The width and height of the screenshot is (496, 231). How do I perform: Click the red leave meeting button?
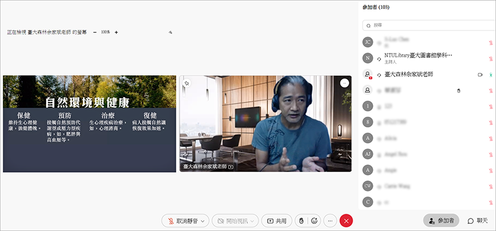[x=346, y=221]
